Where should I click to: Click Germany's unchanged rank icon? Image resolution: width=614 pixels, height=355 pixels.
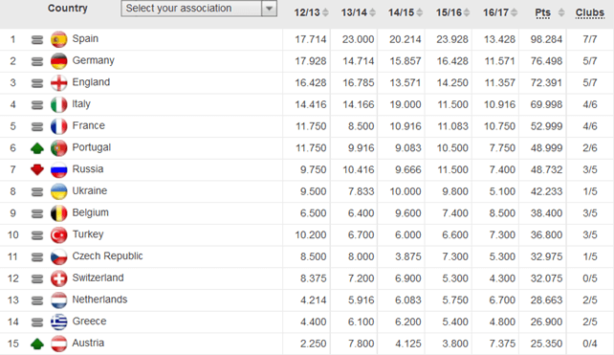pyautogui.click(x=37, y=61)
